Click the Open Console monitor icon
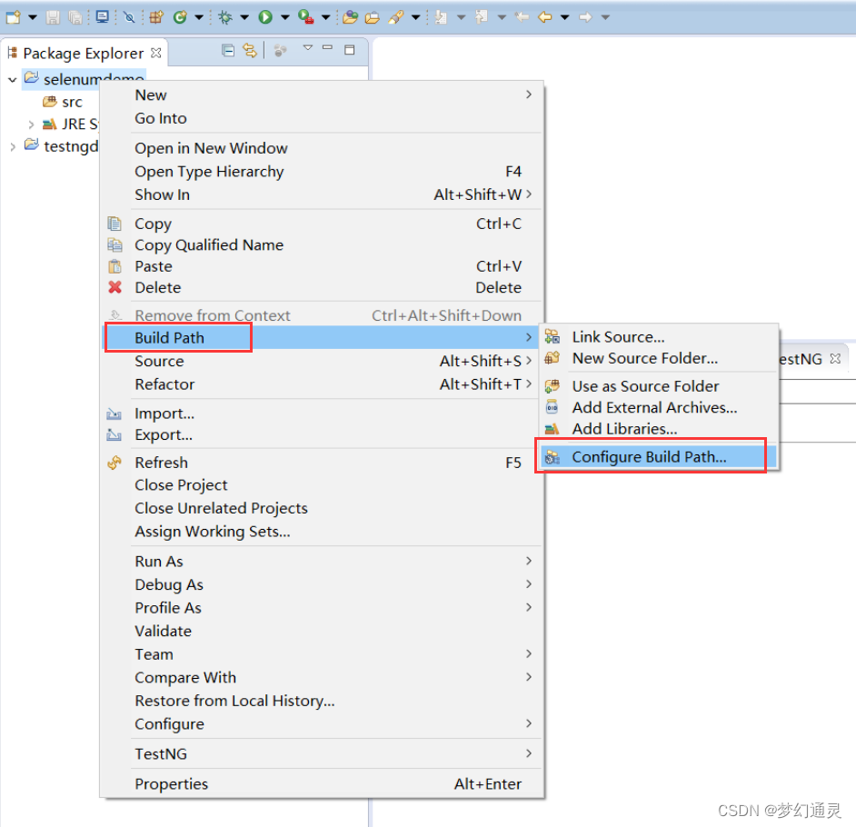856x827 pixels. point(102,17)
